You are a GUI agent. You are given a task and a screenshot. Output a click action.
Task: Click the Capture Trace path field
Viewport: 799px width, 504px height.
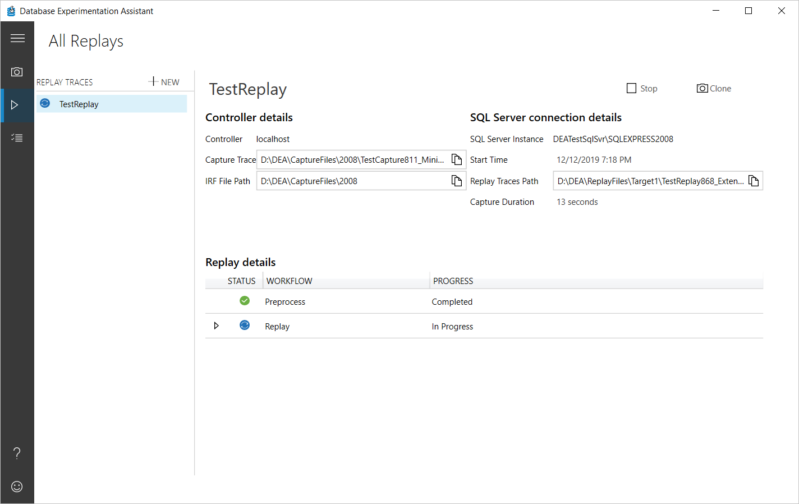352,160
